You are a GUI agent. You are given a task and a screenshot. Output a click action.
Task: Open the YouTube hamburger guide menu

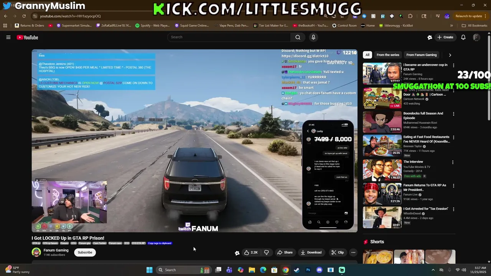coord(8,37)
